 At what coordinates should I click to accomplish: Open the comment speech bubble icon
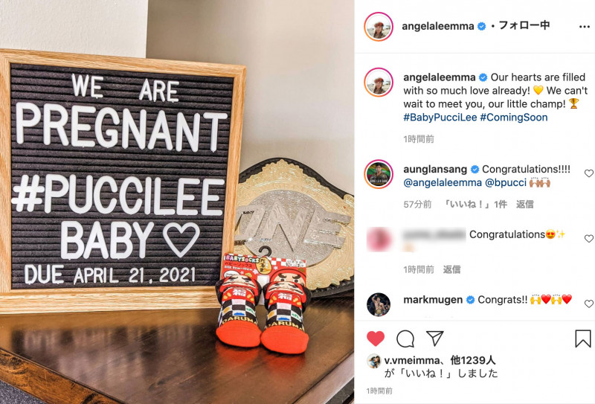pyautogui.click(x=405, y=339)
